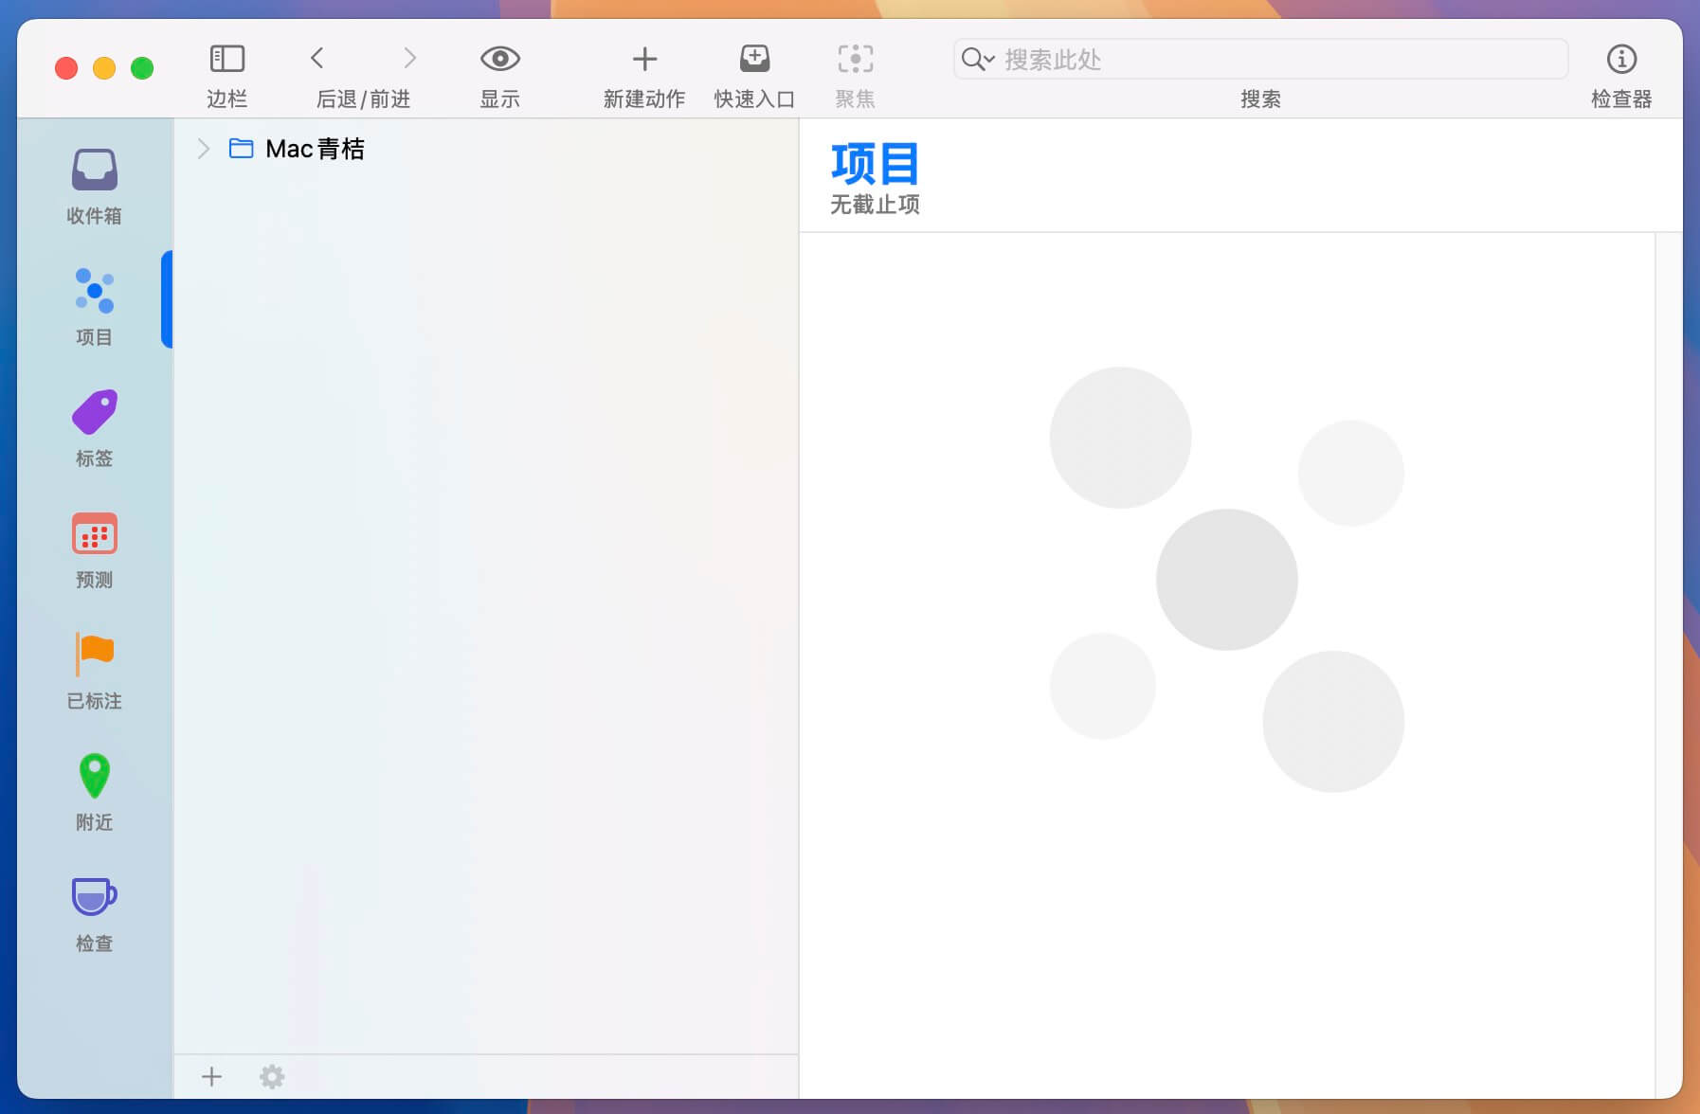Select the 标签 (Tags) perspective
Screen dimensions: 1700x1114
(94, 426)
